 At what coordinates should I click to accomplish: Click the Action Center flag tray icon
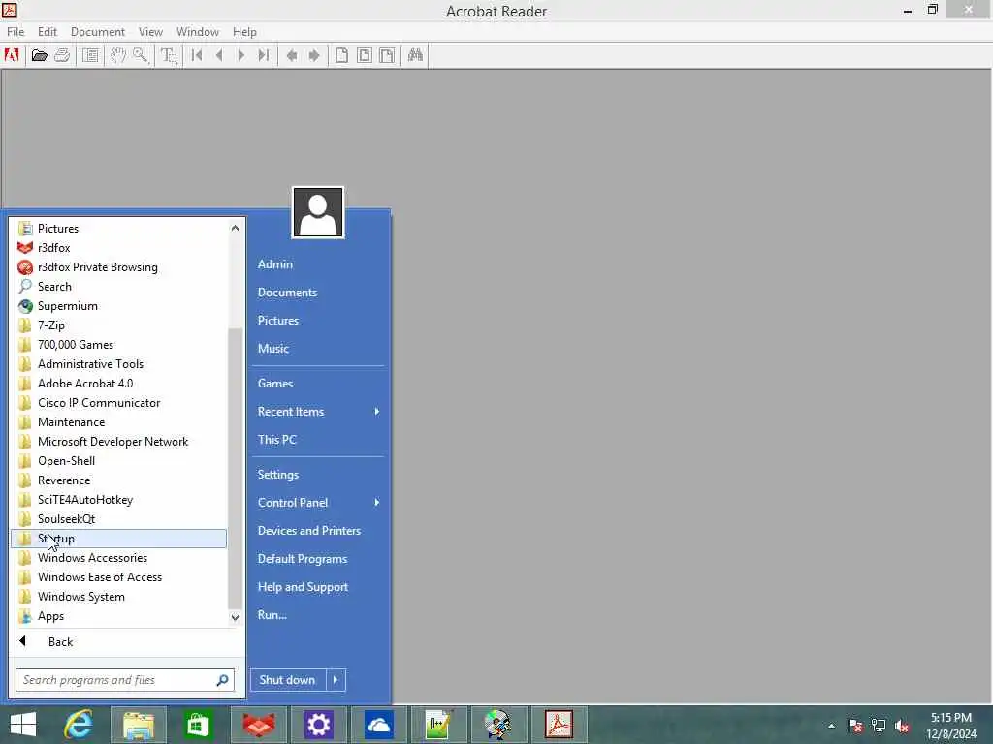pyautogui.click(x=855, y=727)
